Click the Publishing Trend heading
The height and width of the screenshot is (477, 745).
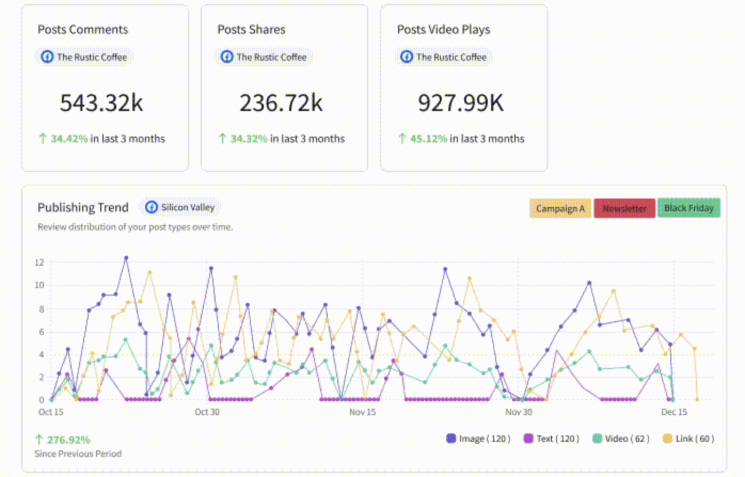point(83,208)
